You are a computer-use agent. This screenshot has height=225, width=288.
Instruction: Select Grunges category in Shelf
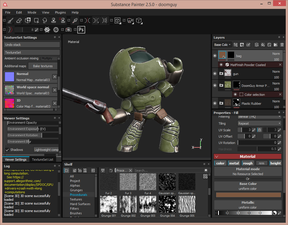(76, 190)
